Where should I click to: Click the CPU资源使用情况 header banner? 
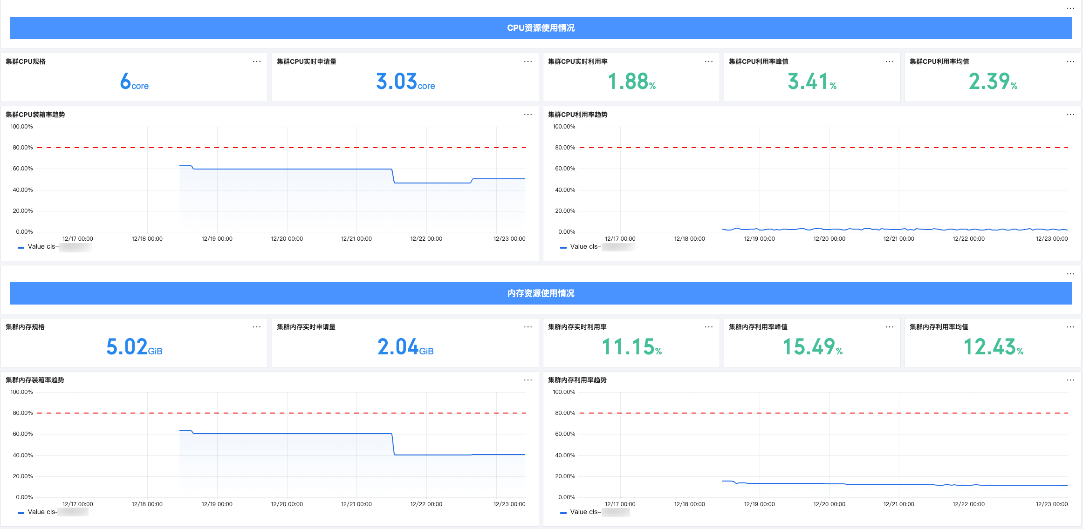541,28
